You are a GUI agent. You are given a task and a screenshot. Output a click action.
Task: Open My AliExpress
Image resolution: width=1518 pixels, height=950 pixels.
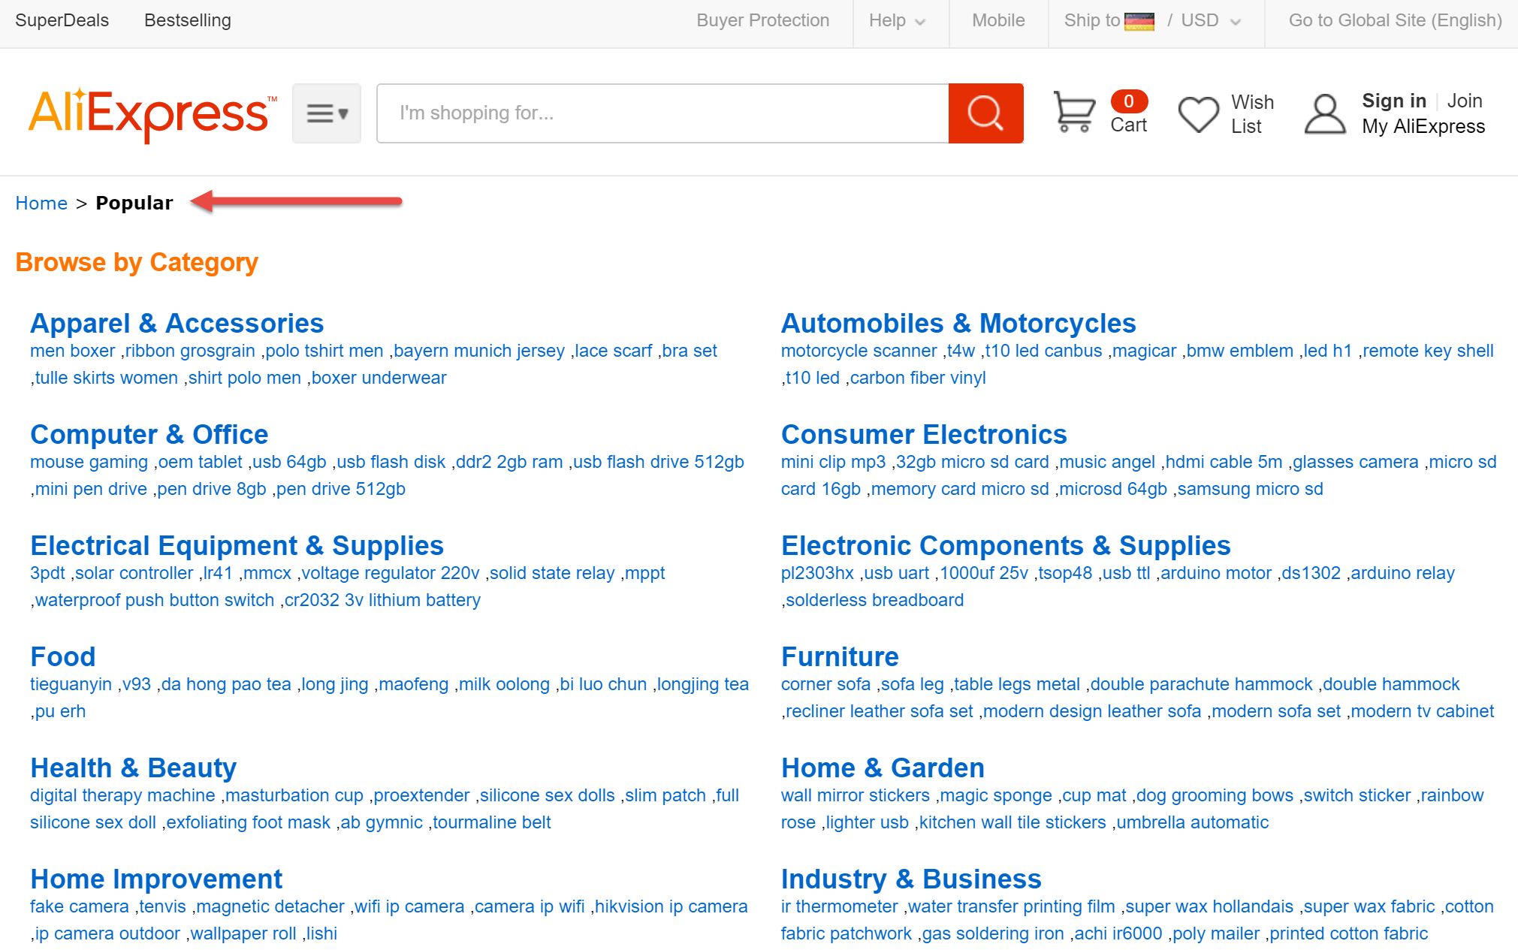point(1423,126)
